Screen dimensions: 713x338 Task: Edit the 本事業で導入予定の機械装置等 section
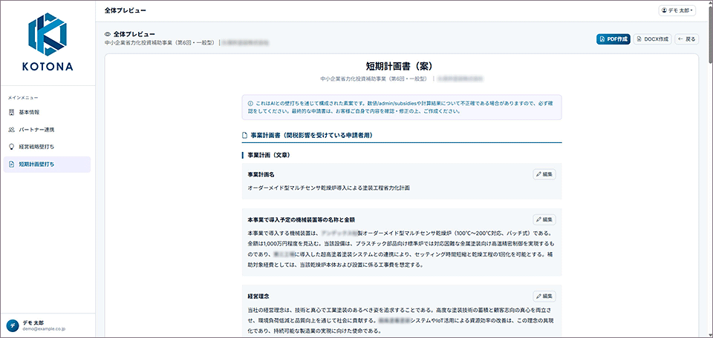coord(544,219)
